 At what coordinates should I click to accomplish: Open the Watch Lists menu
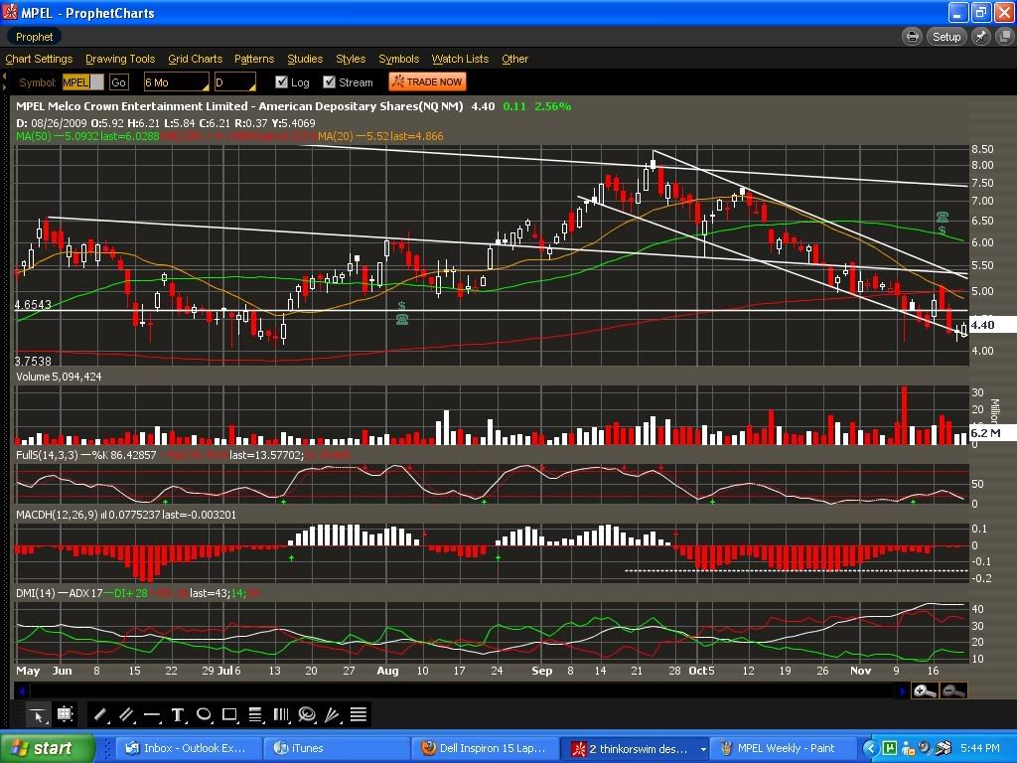pyautogui.click(x=461, y=59)
